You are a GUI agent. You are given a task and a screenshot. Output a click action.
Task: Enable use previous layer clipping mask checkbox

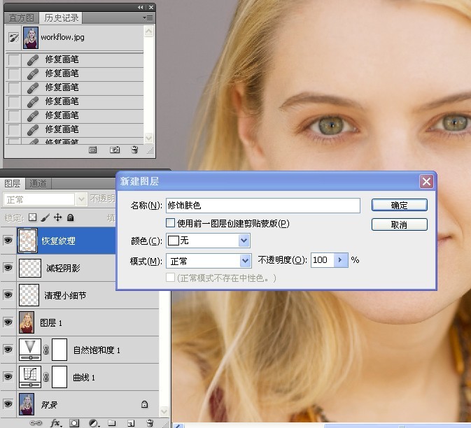tap(170, 223)
